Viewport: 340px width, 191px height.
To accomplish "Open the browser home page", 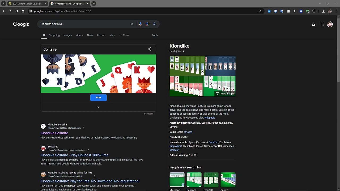I will click(23, 11).
